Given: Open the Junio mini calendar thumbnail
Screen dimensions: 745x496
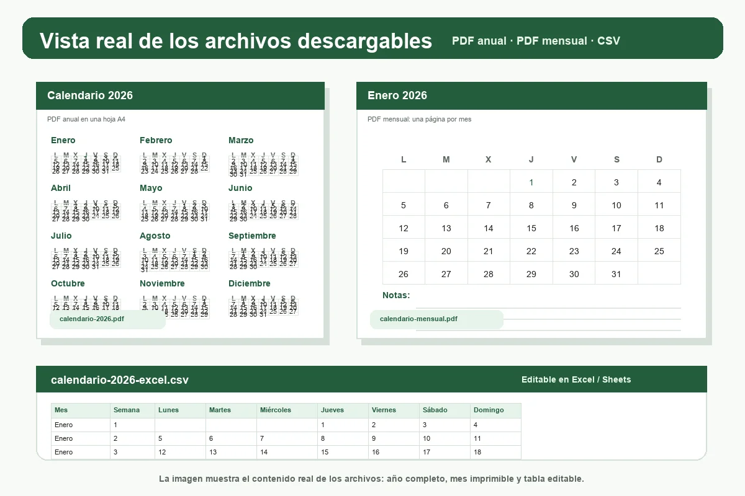Looking at the screenshot, I should pyautogui.click(x=263, y=211).
